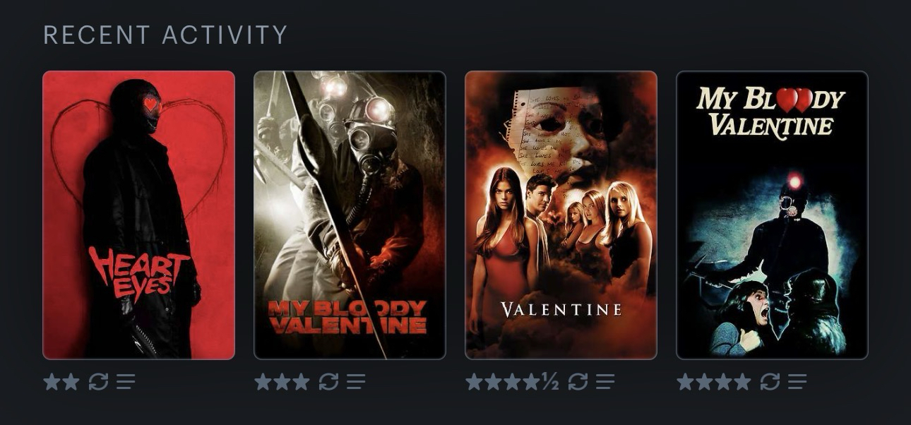Click the three-star rating under My Bloody Valentine
Image resolution: width=911 pixels, height=425 pixels.
[x=282, y=382]
